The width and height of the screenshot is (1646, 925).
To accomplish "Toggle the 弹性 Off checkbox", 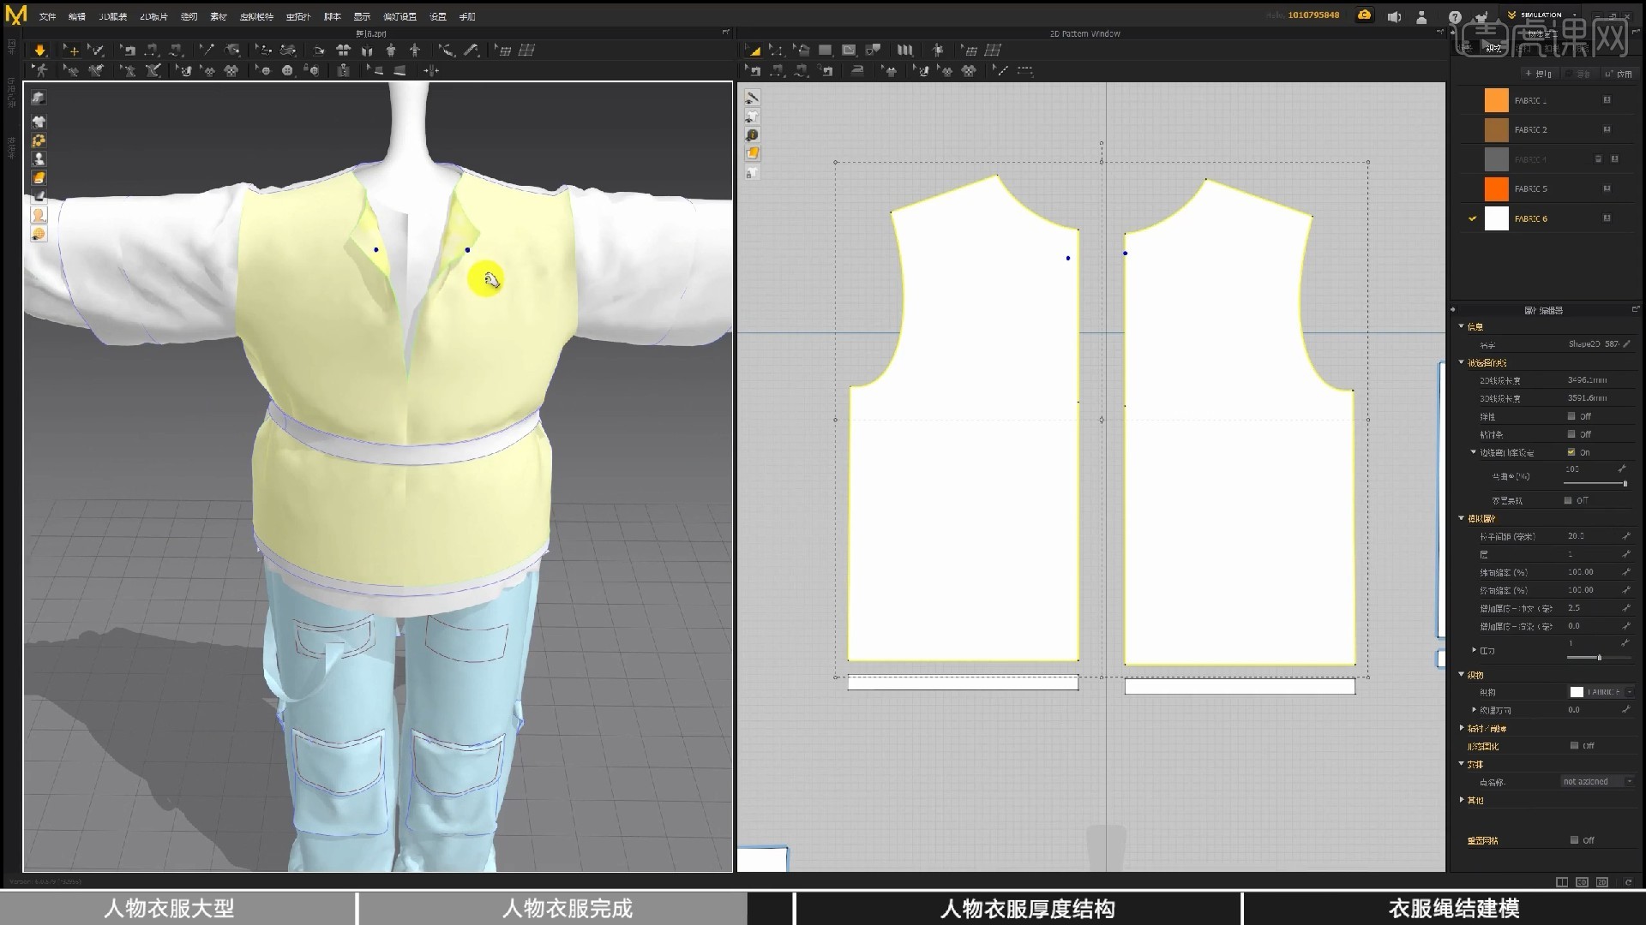I will click(x=1571, y=416).
